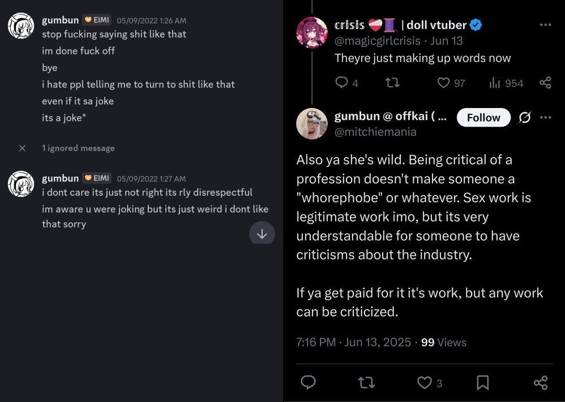Viewport: 565px width, 402px height.
Task: Like the tweet with 97 likes
Action: point(444,83)
